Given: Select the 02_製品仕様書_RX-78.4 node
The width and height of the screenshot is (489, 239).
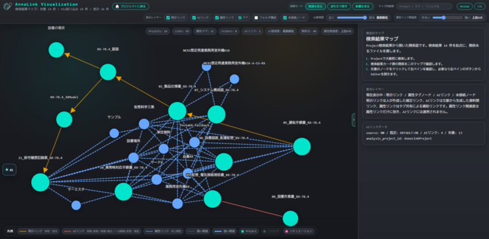Looking at the screenshot, I should pyautogui.click(x=177, y=111).
